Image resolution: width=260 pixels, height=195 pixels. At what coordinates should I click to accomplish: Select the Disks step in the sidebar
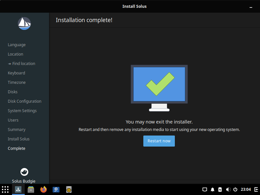[x=13, y=92]
